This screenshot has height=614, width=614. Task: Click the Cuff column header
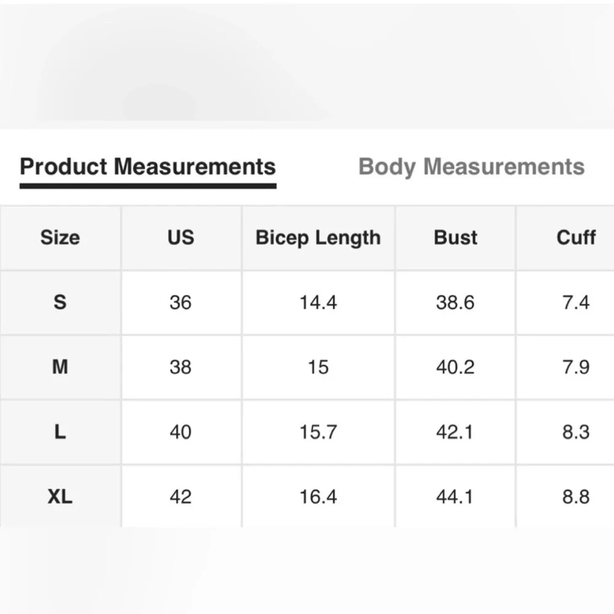[x=576, y=238]
